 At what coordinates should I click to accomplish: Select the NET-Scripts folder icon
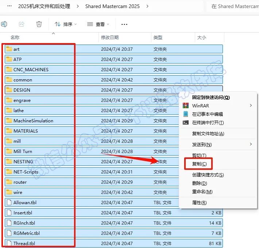[9, 172]
